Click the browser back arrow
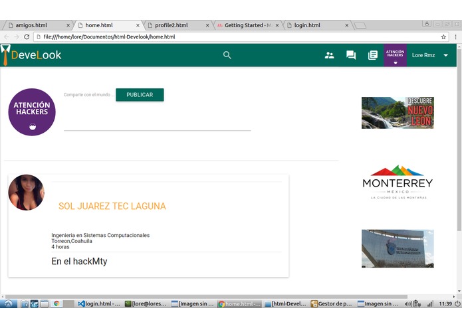Image resolution: width=462 pixels, height=328 pixels. click(x=7, y=37)
